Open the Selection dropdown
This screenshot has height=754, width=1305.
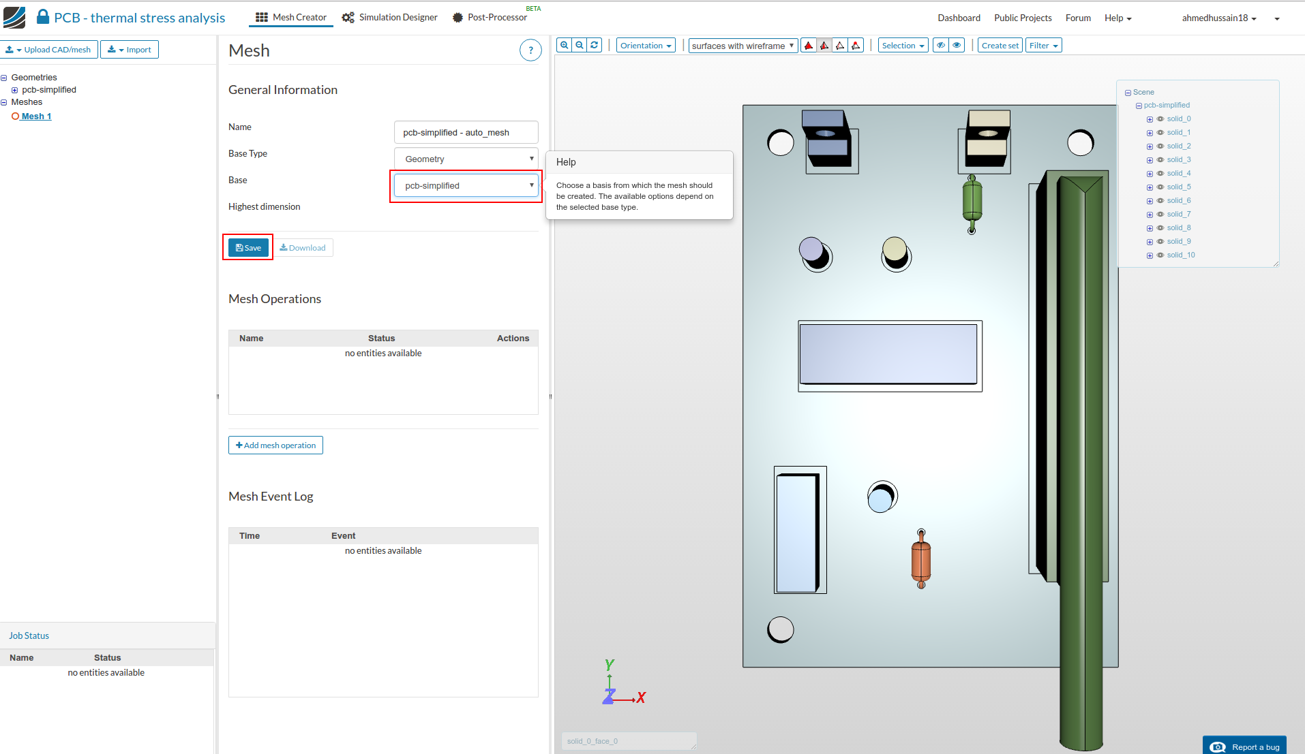click(x=903, y=46)
